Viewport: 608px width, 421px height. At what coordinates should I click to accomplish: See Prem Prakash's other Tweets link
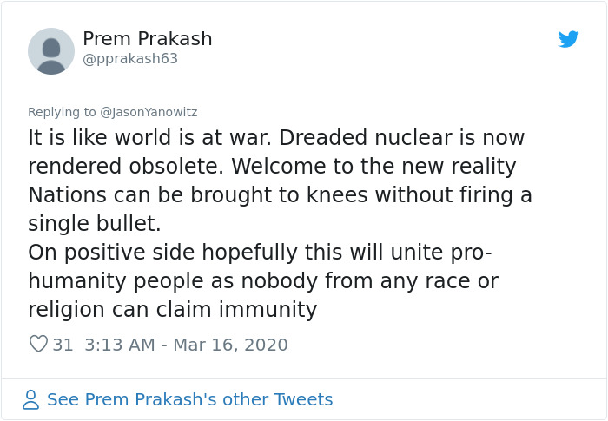[x=189, y=399]
